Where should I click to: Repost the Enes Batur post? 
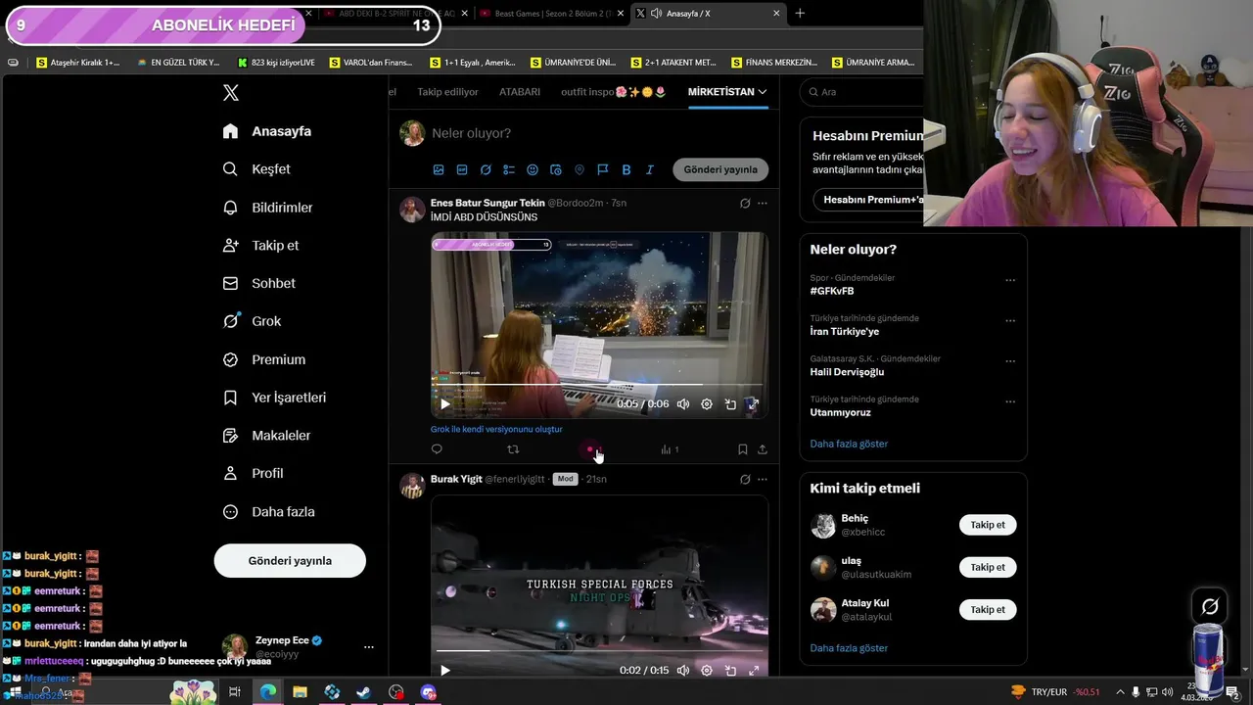click(513, 449)
